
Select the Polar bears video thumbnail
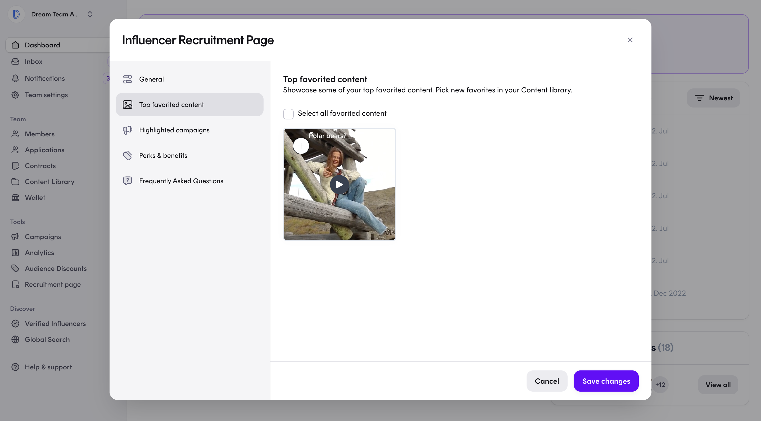pyautogui.click(x=339, y=184)
